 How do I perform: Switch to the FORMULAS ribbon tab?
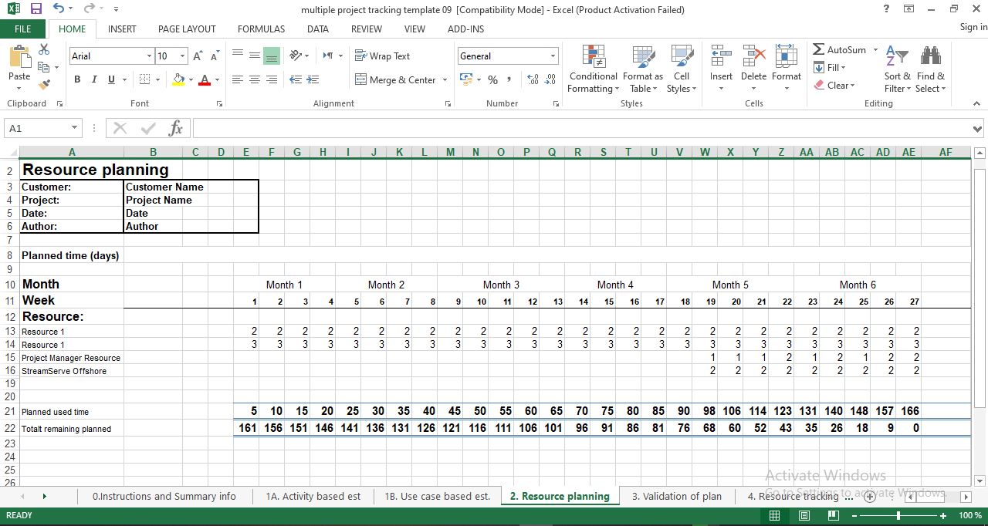pos(261,29)
